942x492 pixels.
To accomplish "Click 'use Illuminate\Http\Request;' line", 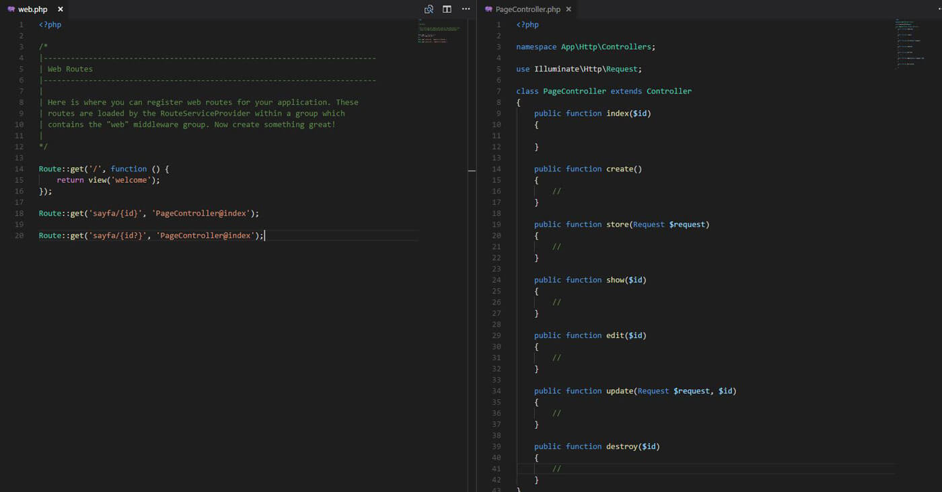I will tap(579, 69).
